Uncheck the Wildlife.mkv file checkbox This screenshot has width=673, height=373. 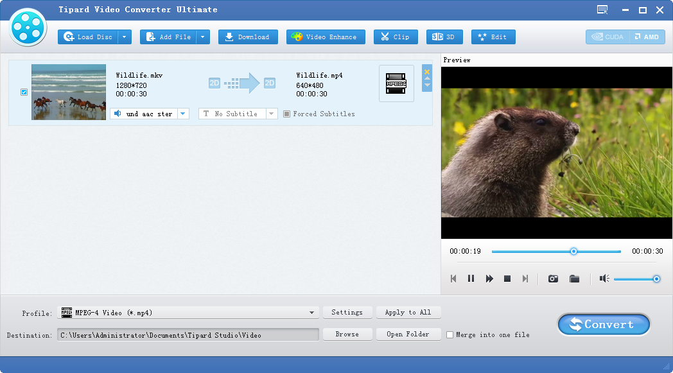click(x=24, y=92)
